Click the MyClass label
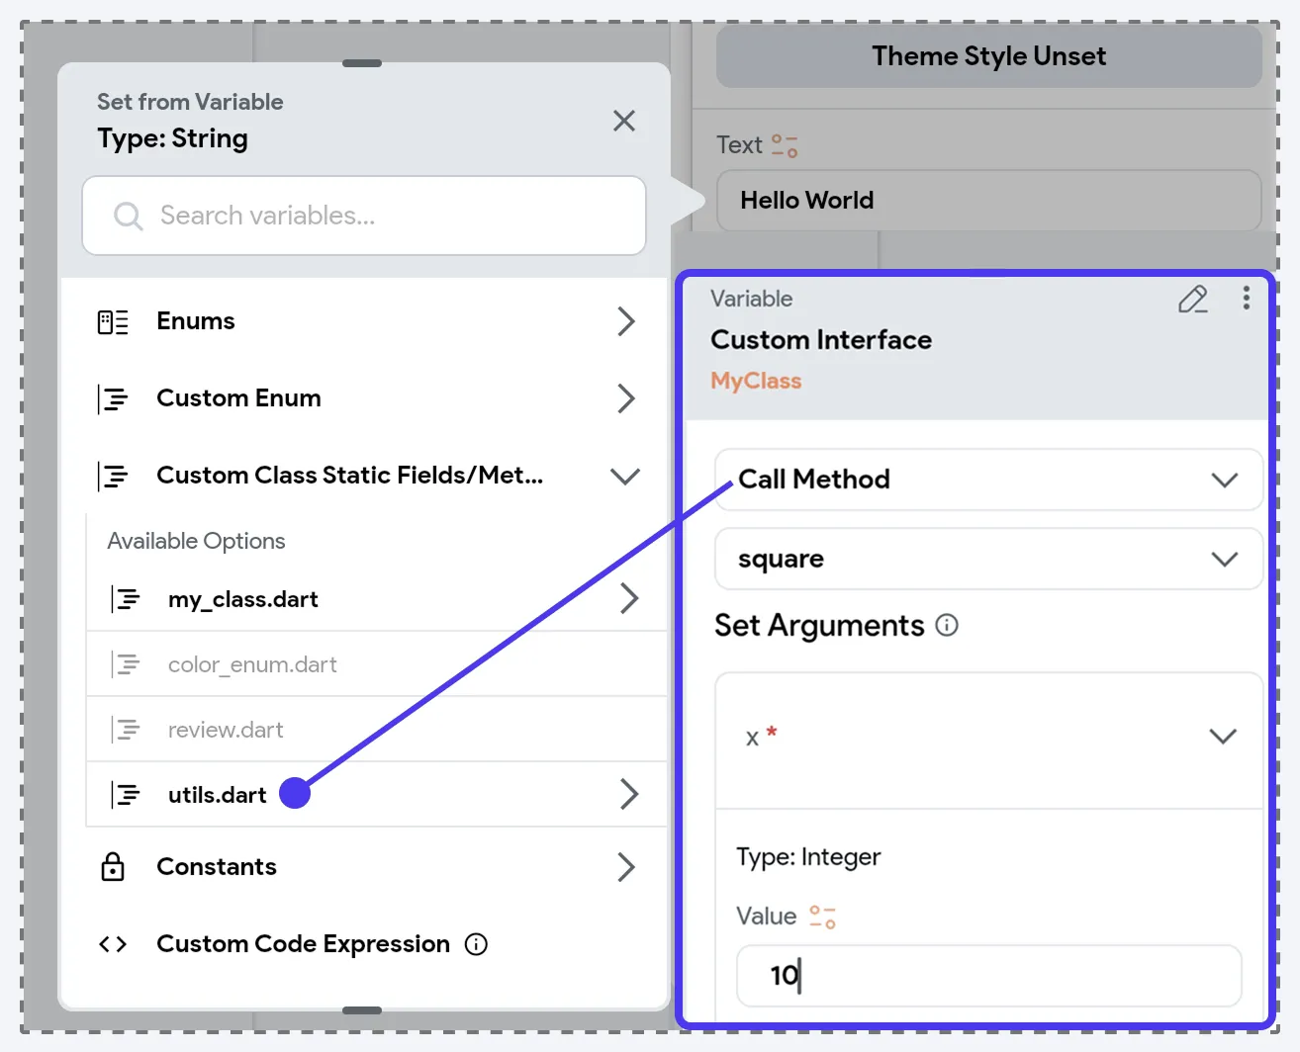Screen dimensions: 1300x1052 [x=756, y=381]
